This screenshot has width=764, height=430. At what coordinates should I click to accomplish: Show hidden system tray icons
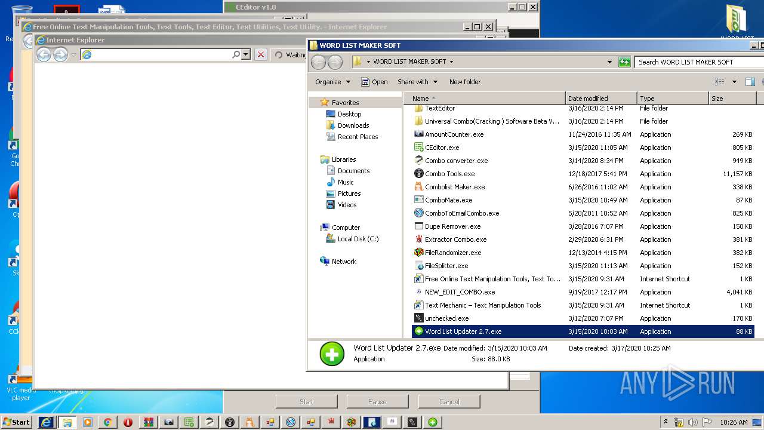[x=666, y=422]
